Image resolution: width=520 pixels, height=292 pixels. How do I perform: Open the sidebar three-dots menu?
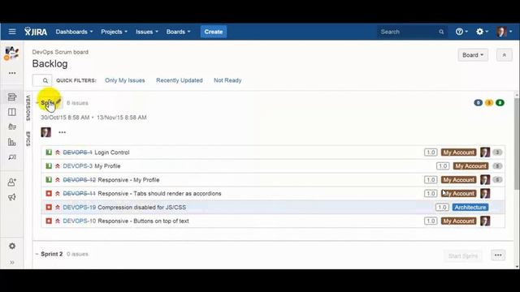coord(12,73)
